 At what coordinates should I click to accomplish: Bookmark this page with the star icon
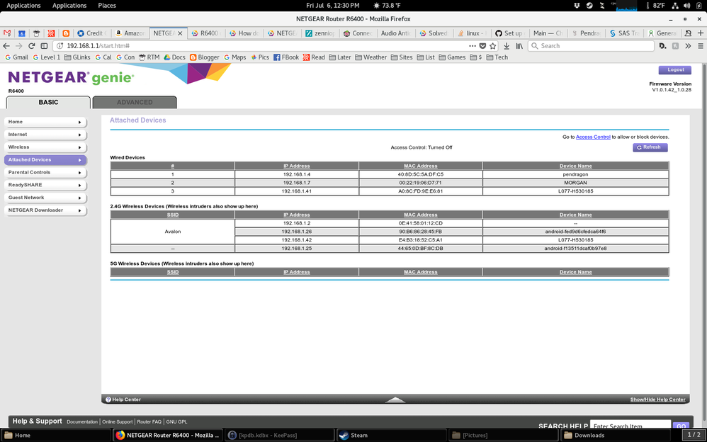click(x=493, y=45)
